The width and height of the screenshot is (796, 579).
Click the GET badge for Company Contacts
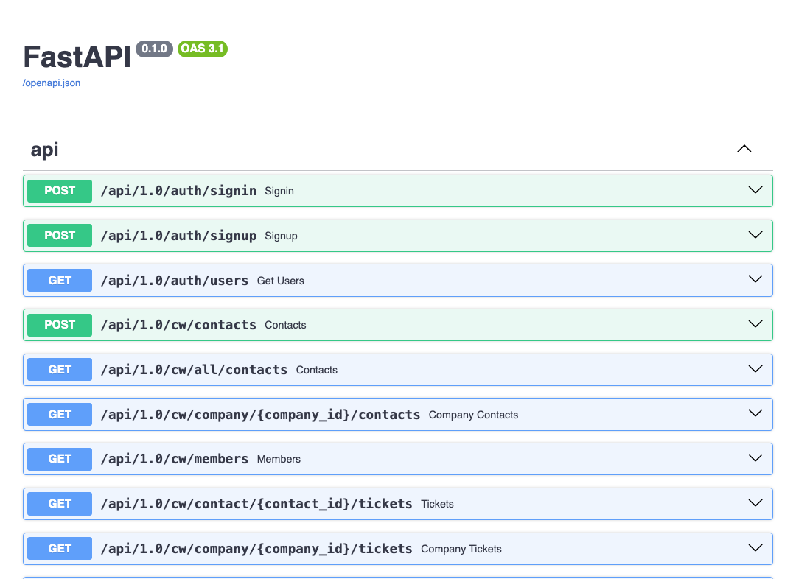pos(60,414)
